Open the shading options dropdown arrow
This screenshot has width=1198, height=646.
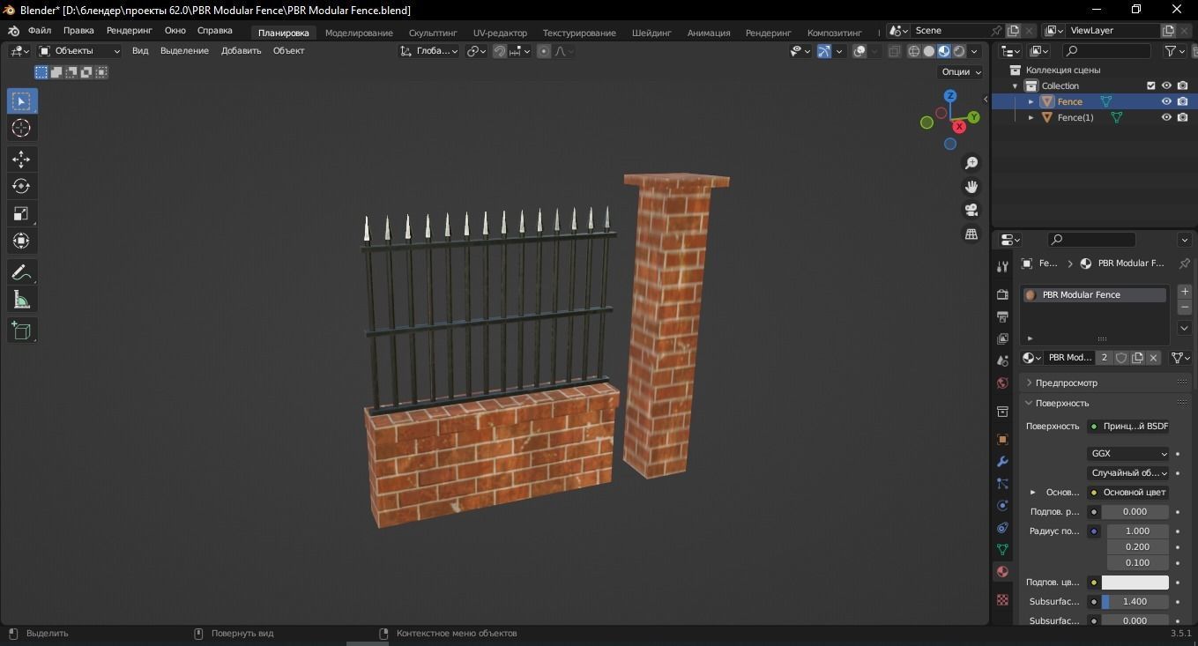974,51
